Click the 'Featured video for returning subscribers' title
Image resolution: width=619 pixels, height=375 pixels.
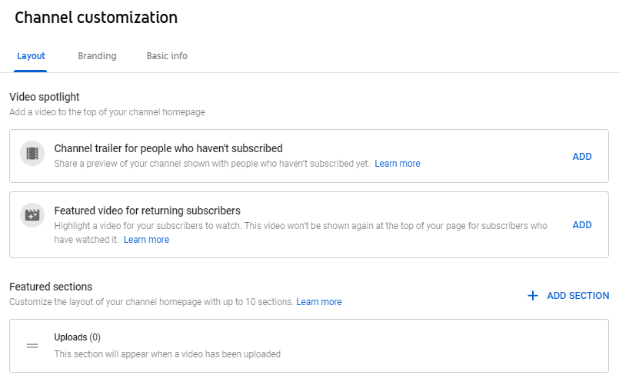(x=147, y=211)
